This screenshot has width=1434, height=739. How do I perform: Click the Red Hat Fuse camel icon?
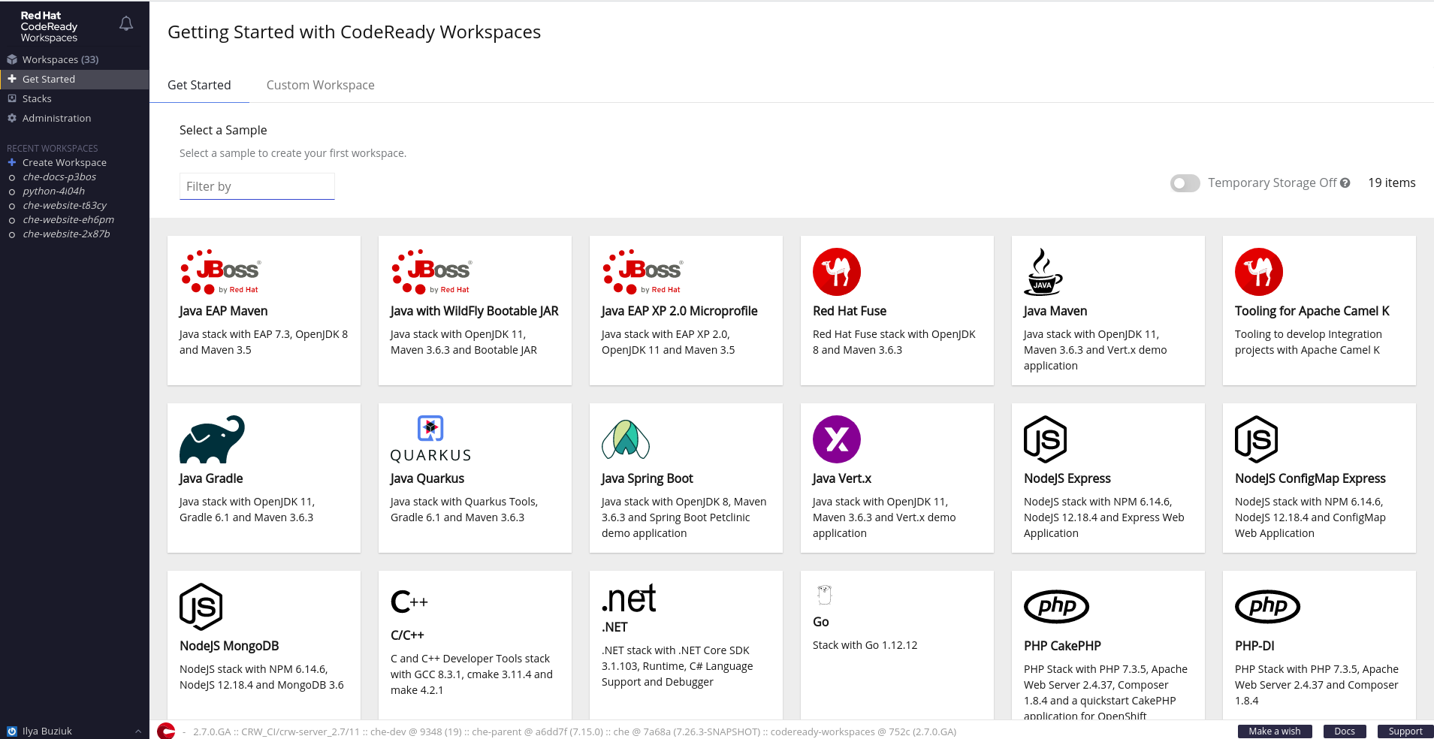click(837, 272)
